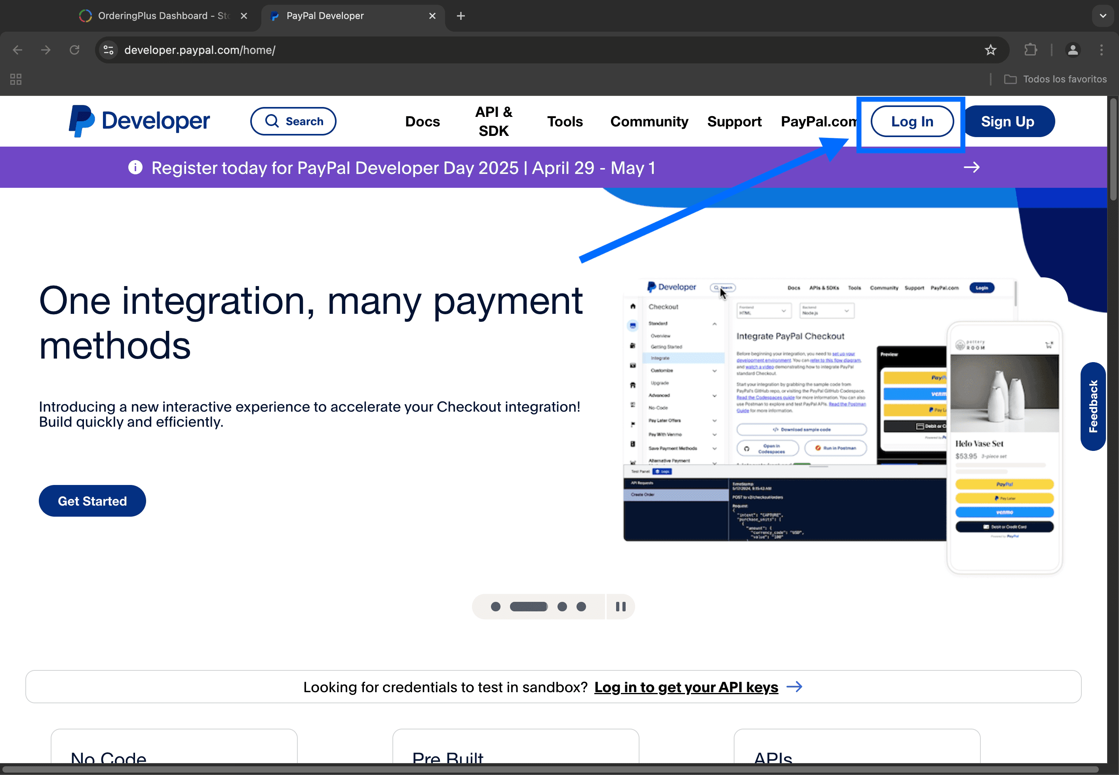This screenshot has width=1119, height=775.
Task: Open the Docs menu
Action: click(x=422, y=121)
